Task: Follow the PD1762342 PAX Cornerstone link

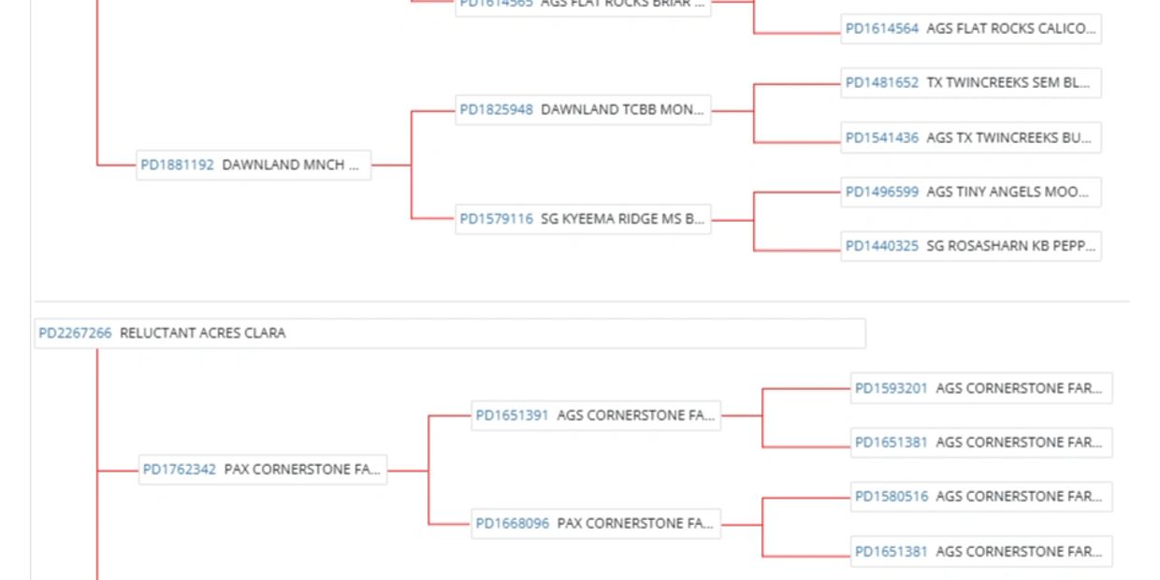Action: (179, 470)
